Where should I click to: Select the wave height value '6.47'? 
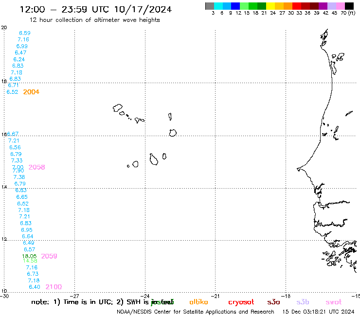pos(20,53)
